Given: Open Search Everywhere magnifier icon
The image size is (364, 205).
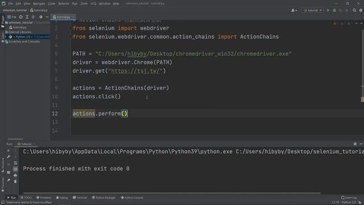Looking at the screenshot, I should (x=354, y=10).
